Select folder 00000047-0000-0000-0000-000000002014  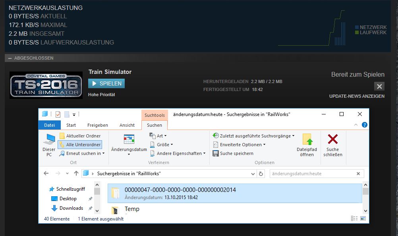point(235,193)
